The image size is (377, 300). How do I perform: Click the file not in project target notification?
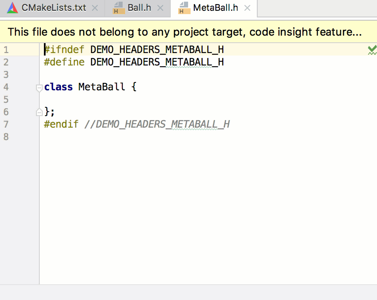[x=184, y=32]
